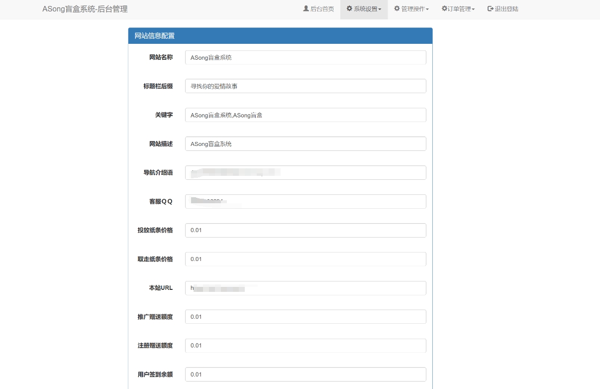Click into the 标题栏后缀 text box

(305, 86)
